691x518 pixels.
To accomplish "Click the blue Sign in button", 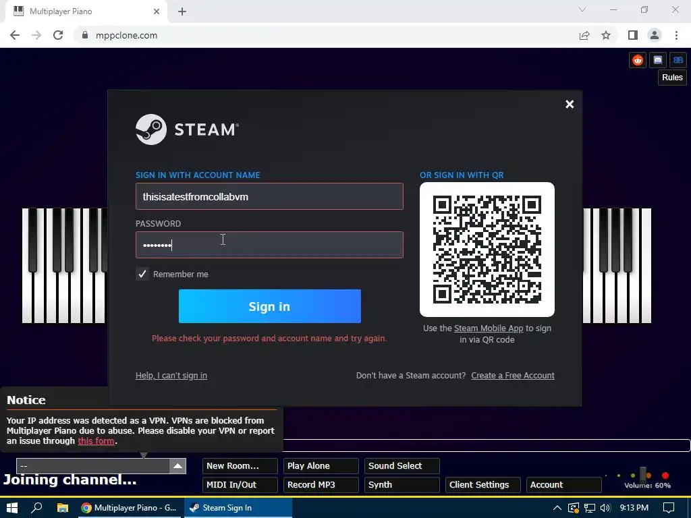I will click(270, 306).
